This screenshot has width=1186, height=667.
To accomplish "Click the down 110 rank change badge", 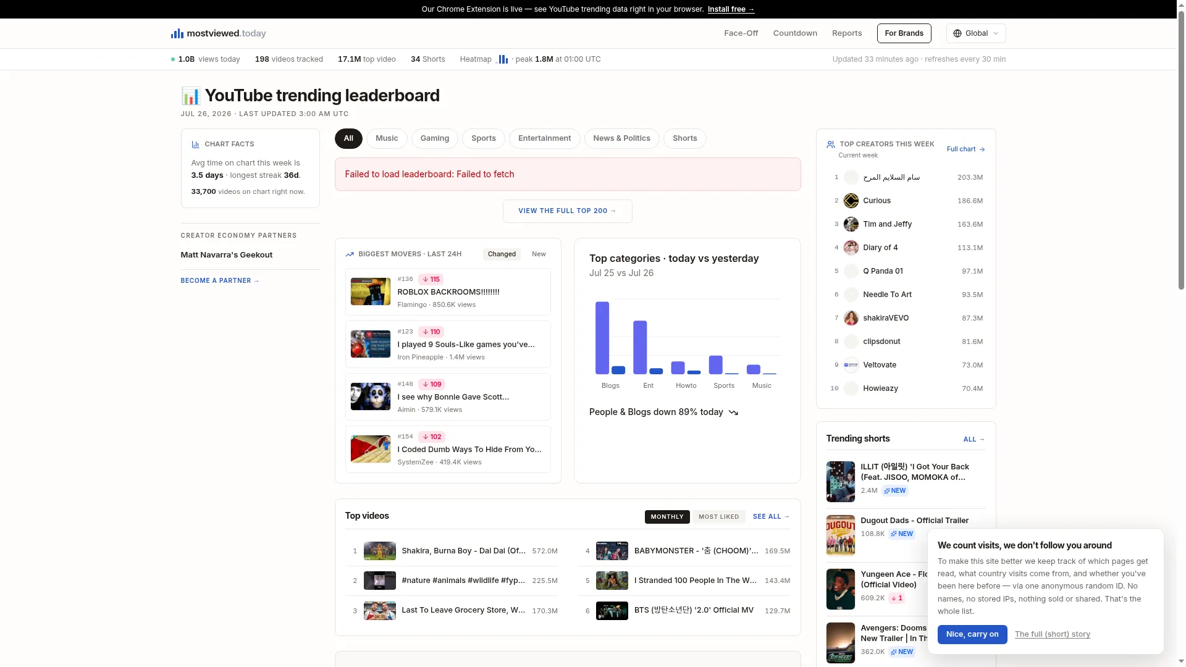I will (431, 332).
